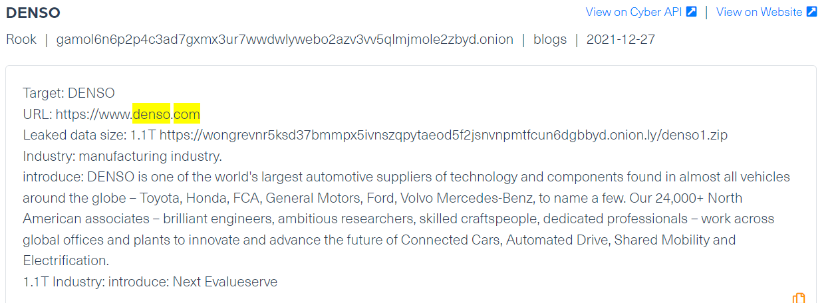Image resolution: width=836 pixels, height=303 pixels.
Task: Click the yellow-highlighted word com
Action: [x=187, y=115]
